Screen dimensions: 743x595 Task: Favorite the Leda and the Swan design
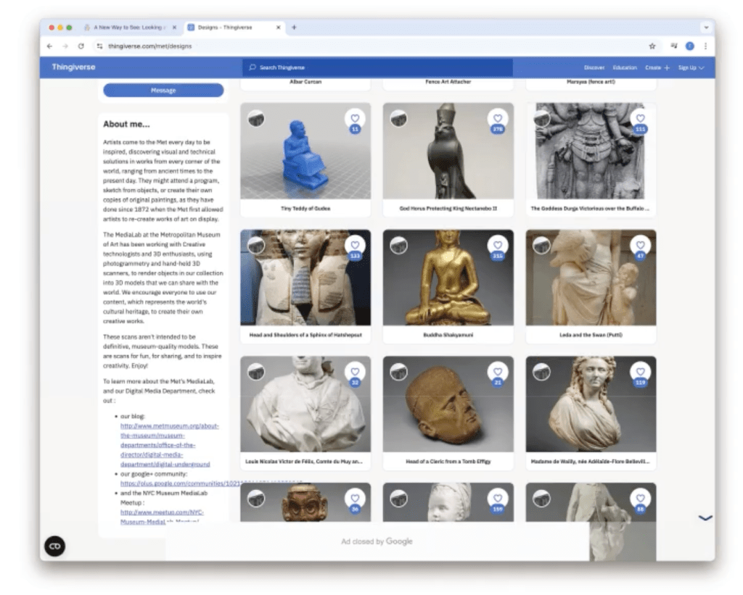coord(640,245)
